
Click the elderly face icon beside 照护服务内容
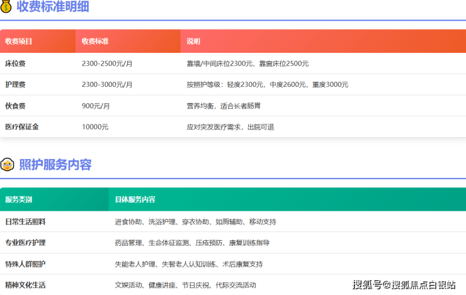tap(8, 165)
